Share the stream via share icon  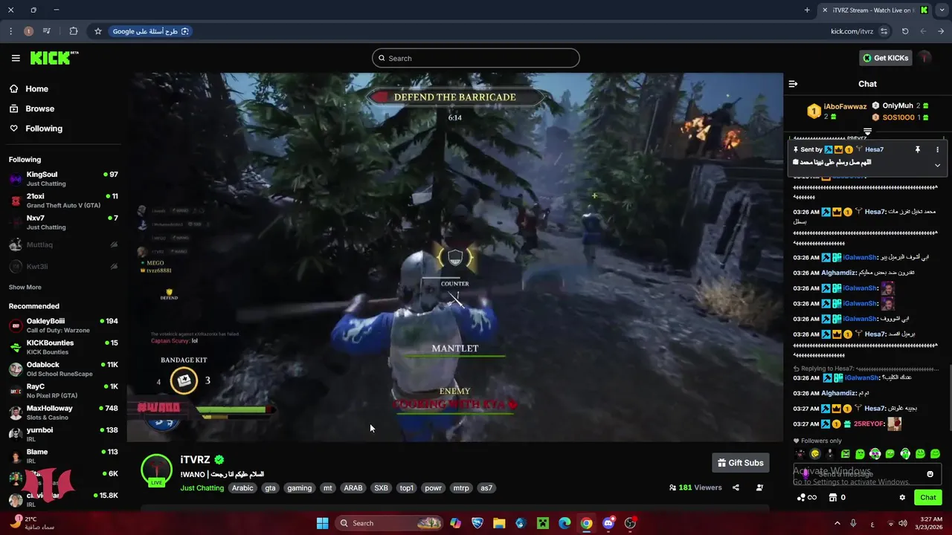coord(736,487)
